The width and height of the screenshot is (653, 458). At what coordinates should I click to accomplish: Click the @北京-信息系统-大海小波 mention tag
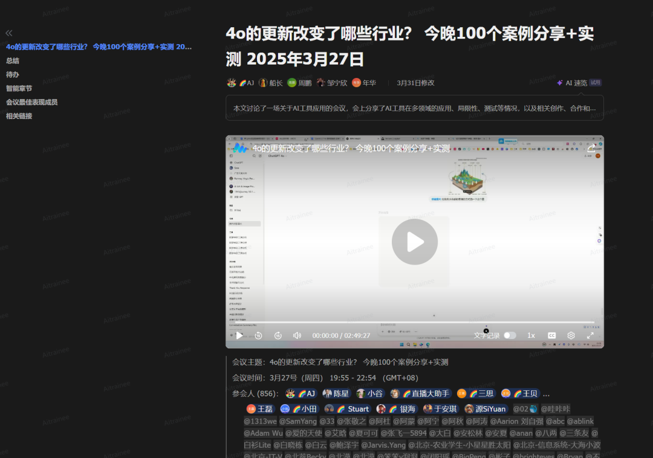[x=557, y=445]
